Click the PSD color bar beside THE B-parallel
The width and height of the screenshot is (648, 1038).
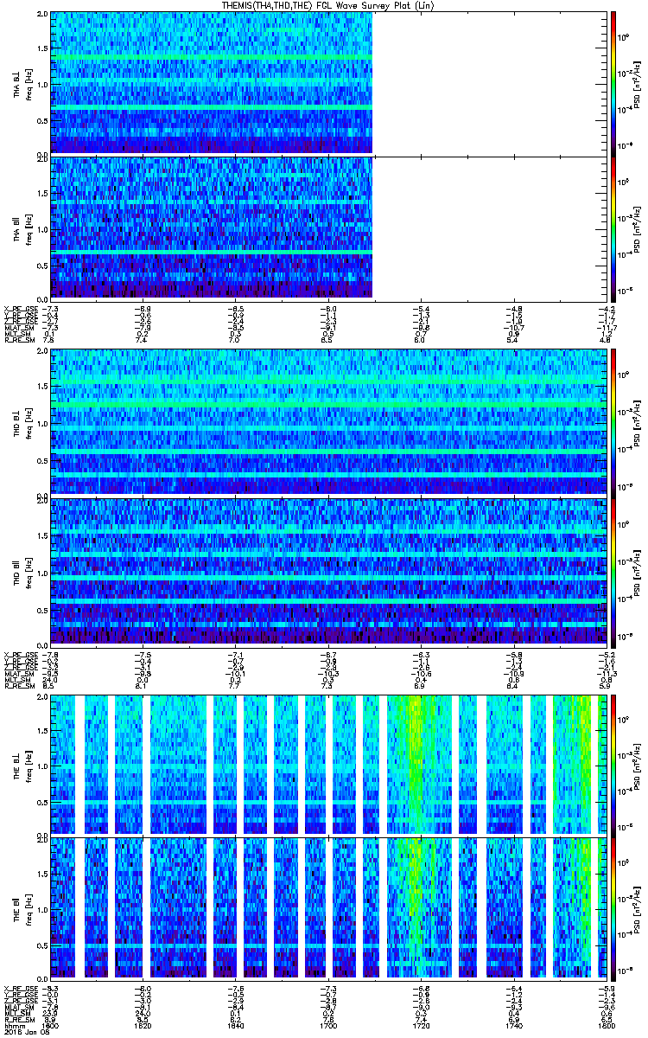[x=613, y=907]
